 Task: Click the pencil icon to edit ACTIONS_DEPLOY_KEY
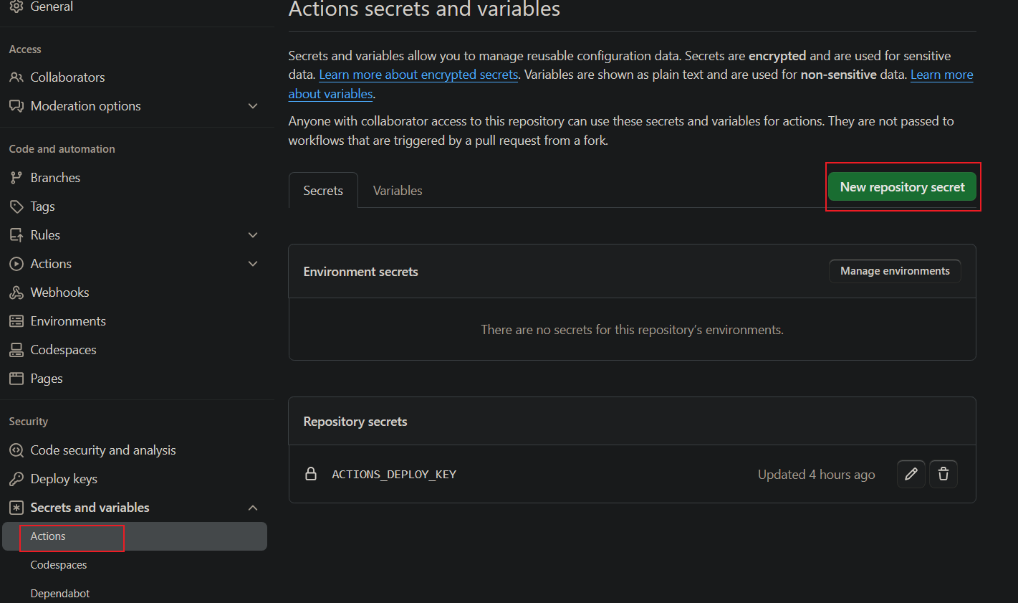point(911,474)
